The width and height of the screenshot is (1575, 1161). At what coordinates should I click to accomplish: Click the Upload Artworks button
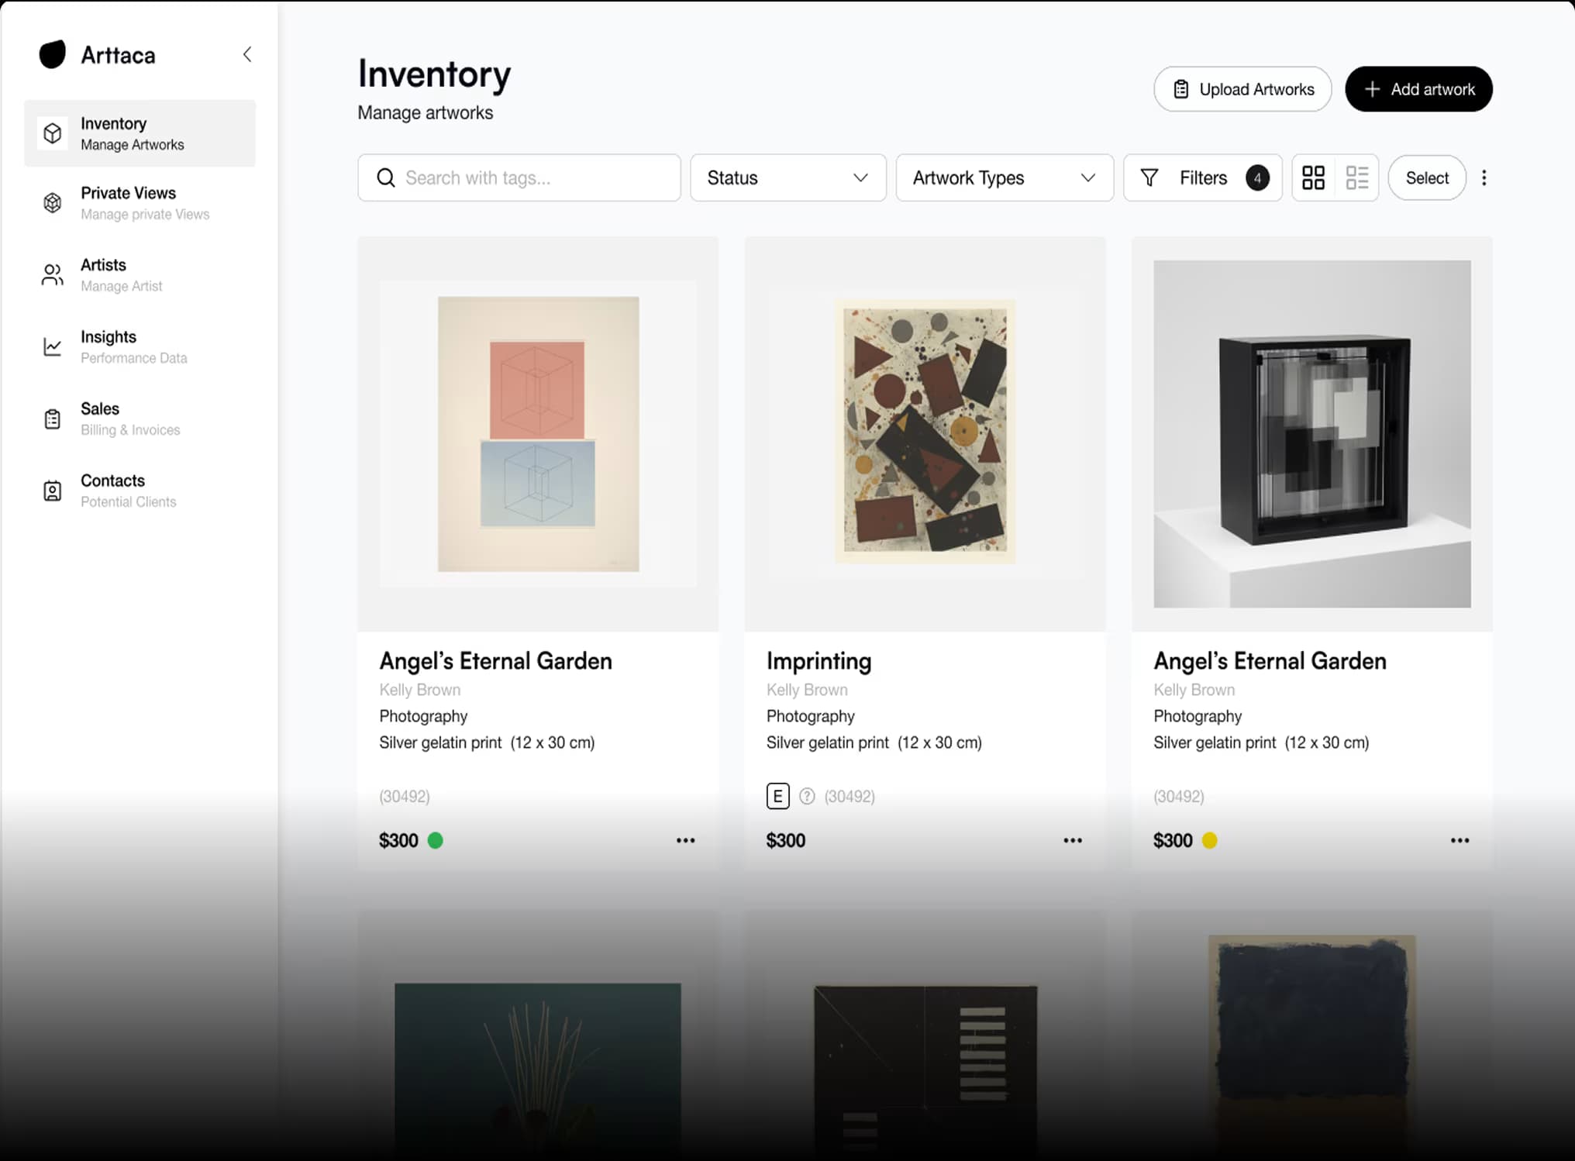[1242, 88]
